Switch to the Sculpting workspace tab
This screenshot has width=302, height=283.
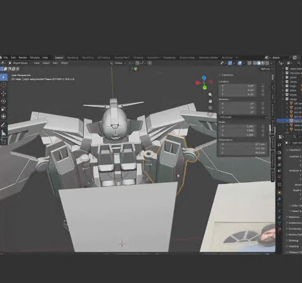88,57
